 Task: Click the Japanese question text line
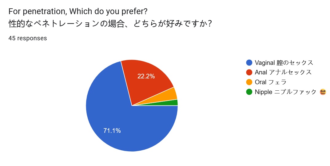click(110, 23)
